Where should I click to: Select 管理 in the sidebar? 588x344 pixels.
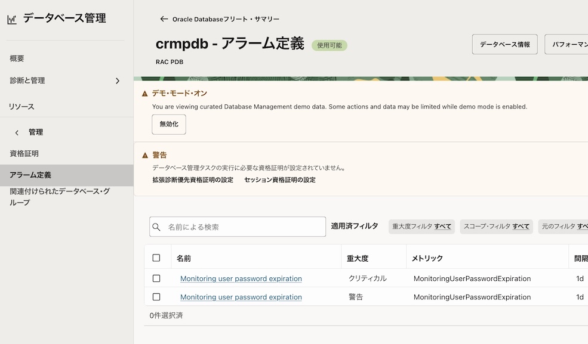[x=36, y=132]
